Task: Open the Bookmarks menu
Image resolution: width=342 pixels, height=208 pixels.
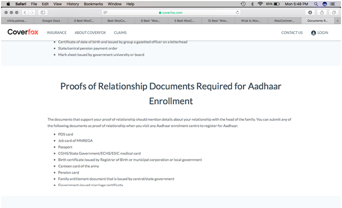Action: [94, 4]
